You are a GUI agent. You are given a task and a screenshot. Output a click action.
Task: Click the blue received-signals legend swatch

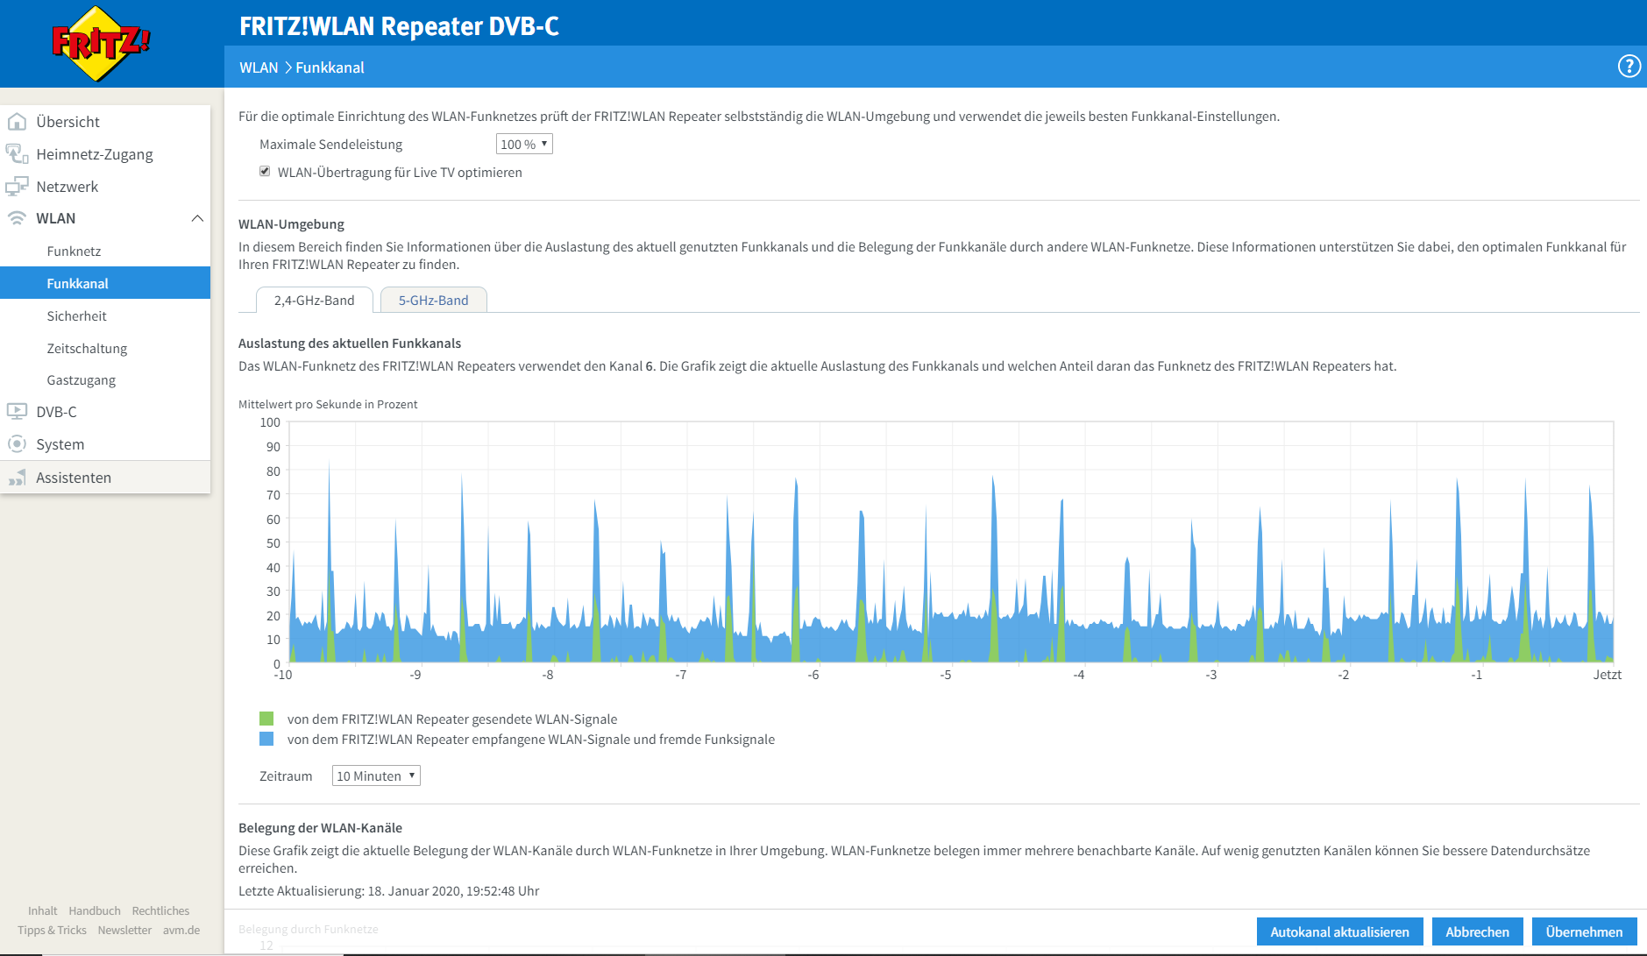click(x=266, y=739)
